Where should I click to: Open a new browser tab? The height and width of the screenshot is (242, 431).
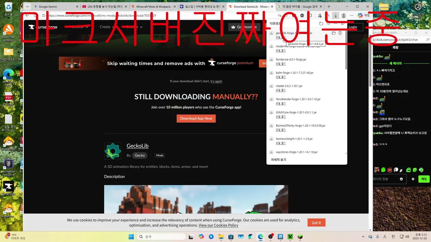329,6
